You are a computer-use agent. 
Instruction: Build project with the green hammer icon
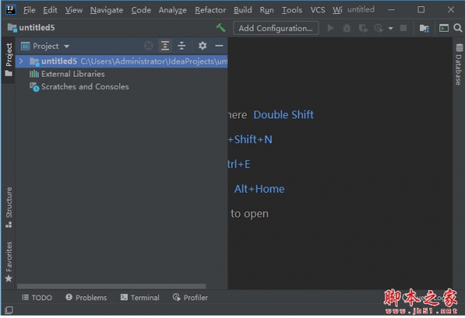(221, 28)
